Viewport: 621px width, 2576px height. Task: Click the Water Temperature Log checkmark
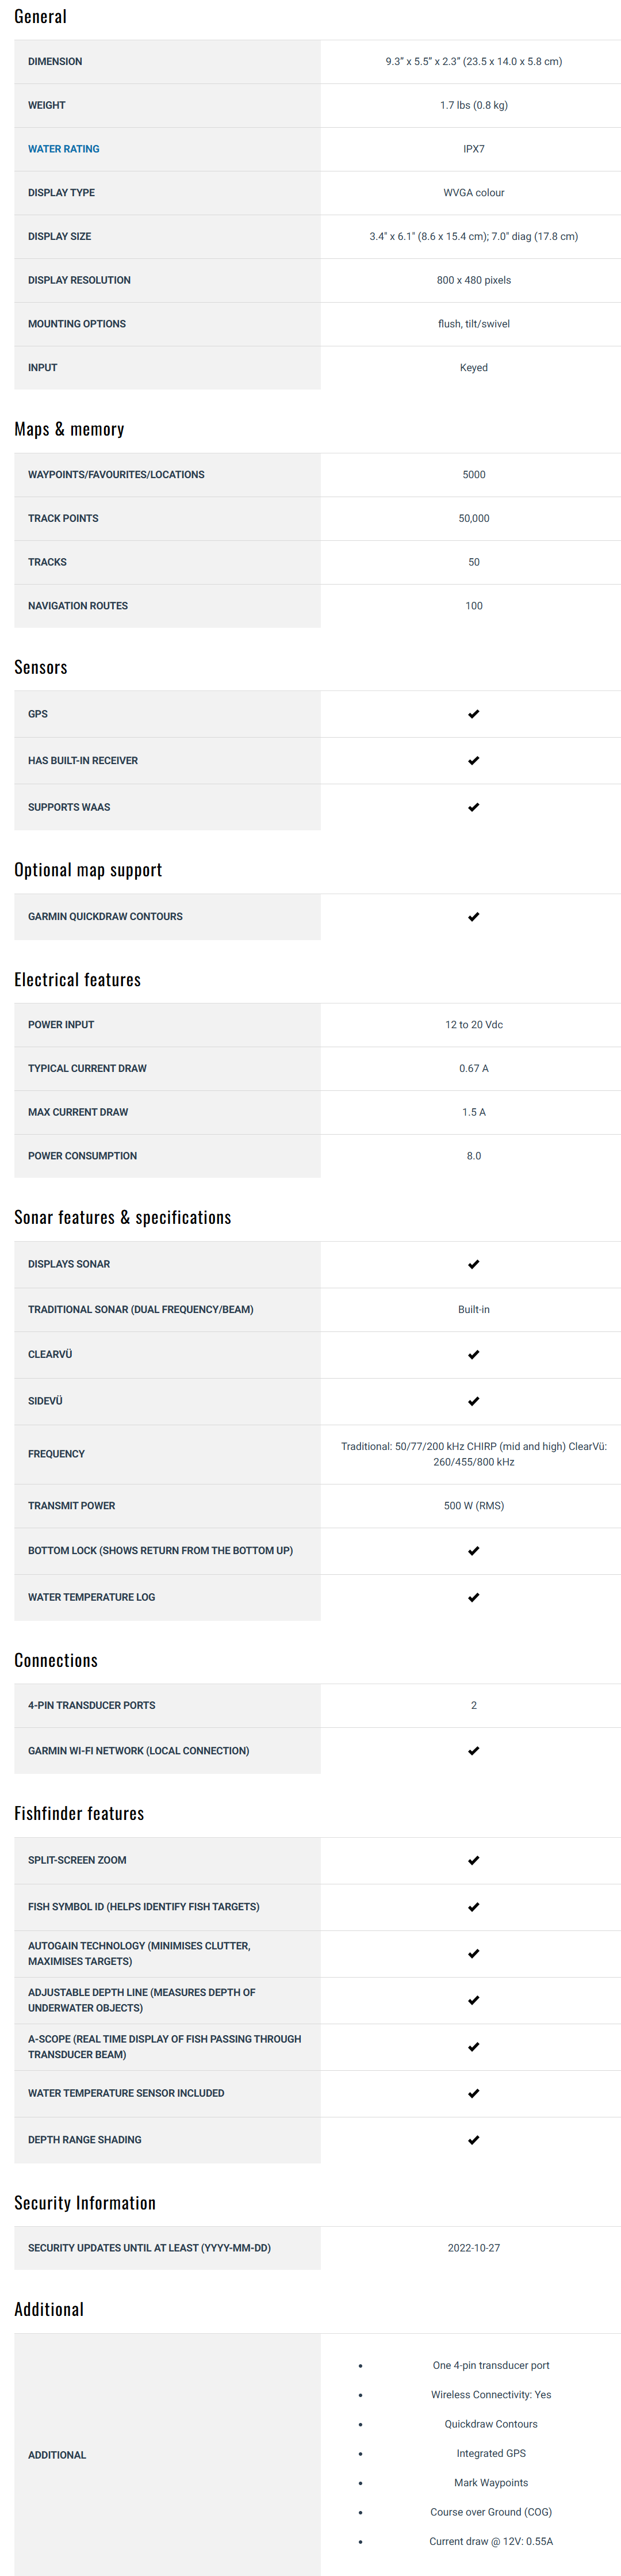click(473, 1597)
